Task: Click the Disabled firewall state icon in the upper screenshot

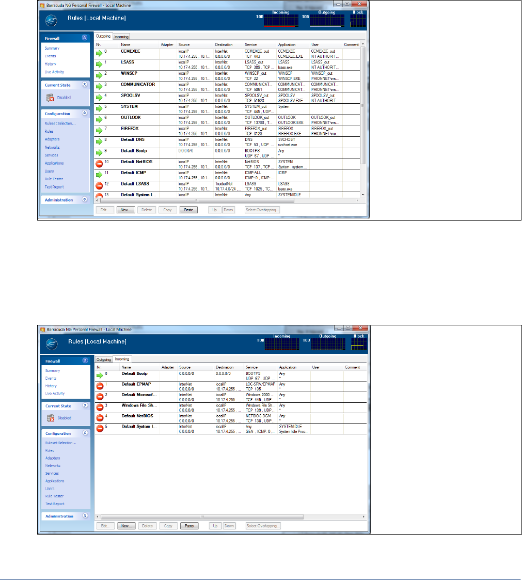Action: click(x=50, y=98)
